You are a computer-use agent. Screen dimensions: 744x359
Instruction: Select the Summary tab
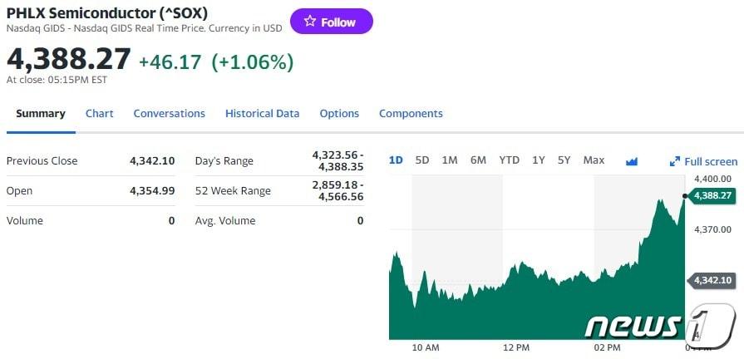point(40,113)
